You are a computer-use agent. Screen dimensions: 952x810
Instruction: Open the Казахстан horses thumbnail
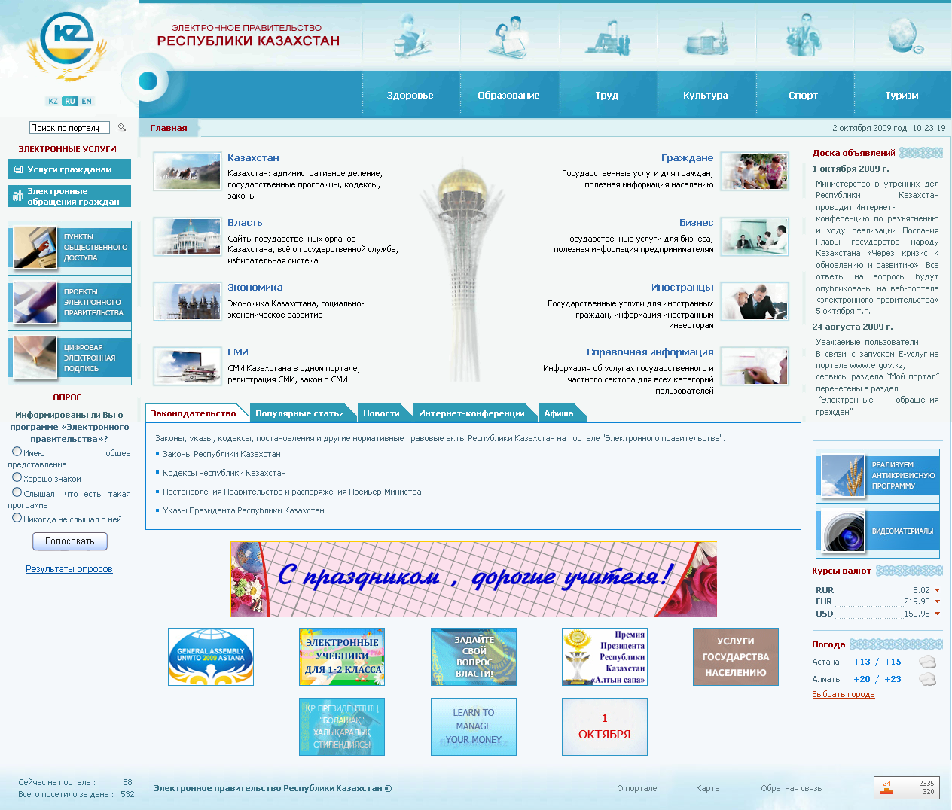point(188,171)
